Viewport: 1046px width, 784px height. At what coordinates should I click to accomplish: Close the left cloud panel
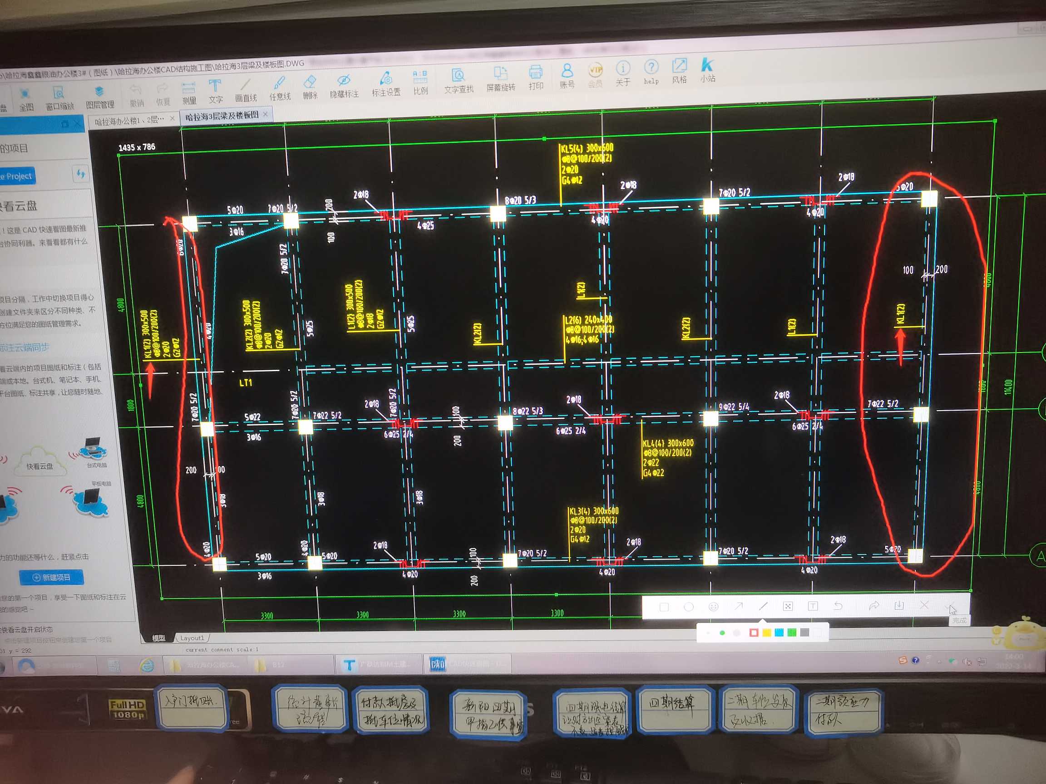[x=78, y=124]
